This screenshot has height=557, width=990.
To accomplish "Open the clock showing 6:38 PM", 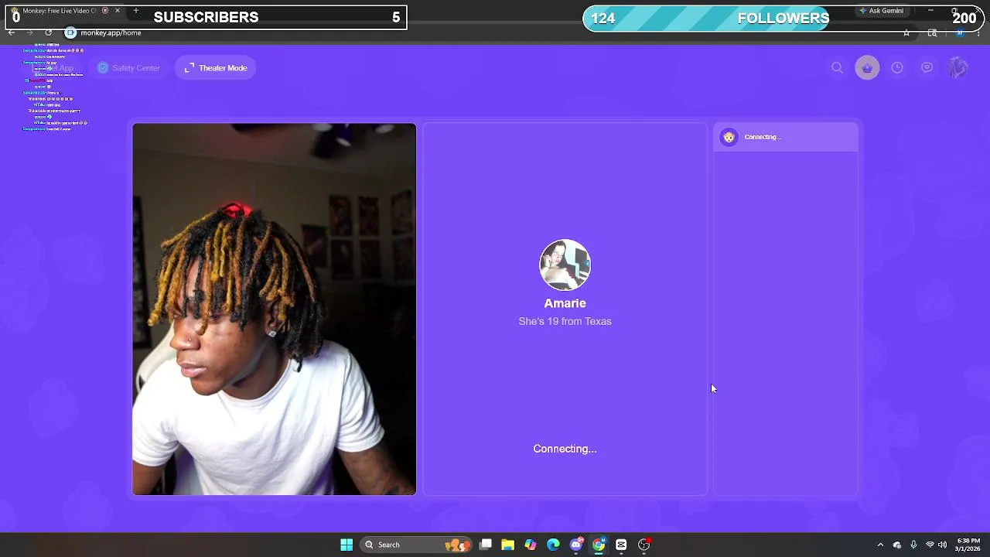I will [968, 545].
